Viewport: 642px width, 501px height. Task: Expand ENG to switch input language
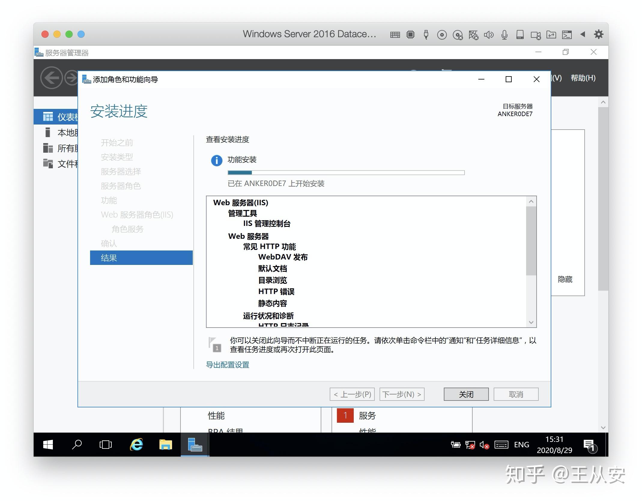tap(522, 445)
